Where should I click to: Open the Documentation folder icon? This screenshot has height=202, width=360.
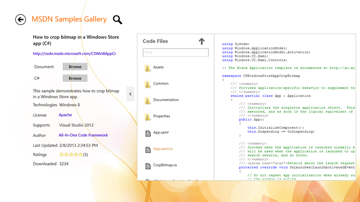147,100
